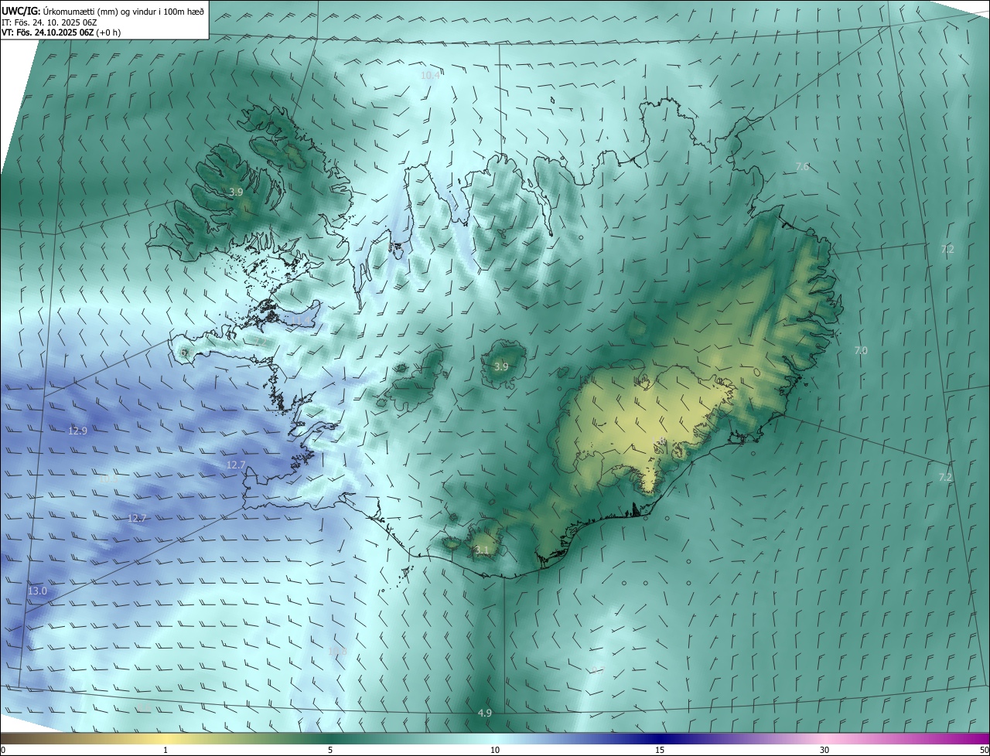Image resolution: width=990 pixels, height=756 pixels.
Task: Click the 7.0 value east of Iceland
Action: point(861,351)
